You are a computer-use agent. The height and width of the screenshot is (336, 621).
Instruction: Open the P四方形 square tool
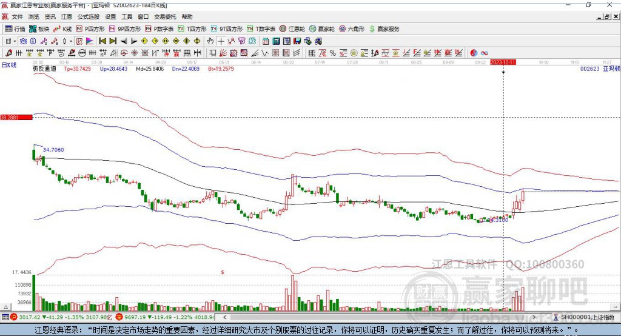pos(90,29)
